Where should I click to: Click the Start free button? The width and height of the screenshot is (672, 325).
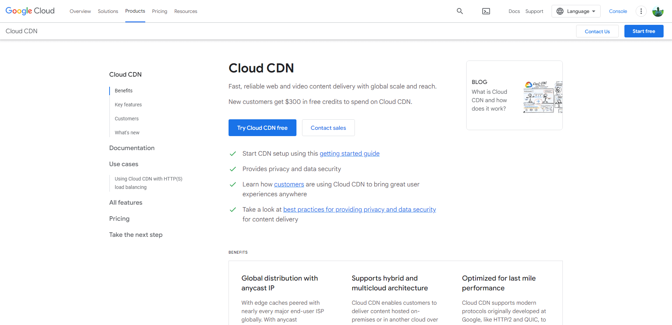(644, 31)
